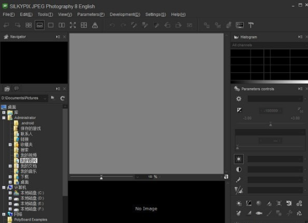Open the D:\Documents\Pictures path dropdown
The width and height of the screenshot is (308, 223).
(x=45, y=98)
